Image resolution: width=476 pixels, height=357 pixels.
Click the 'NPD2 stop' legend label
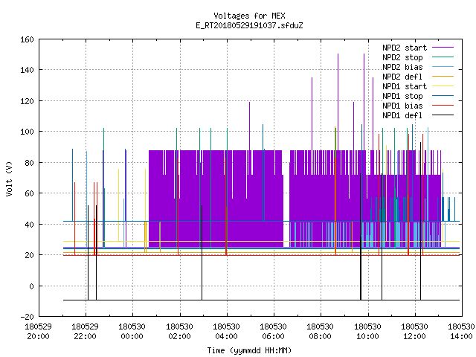pyautogui.click(x=402, y=57)
